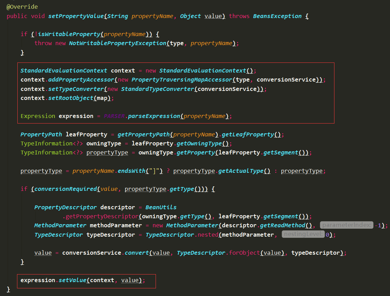Click the 'throw' keyword before new
This screenshot has height=296, width=390.
point(43,43)
